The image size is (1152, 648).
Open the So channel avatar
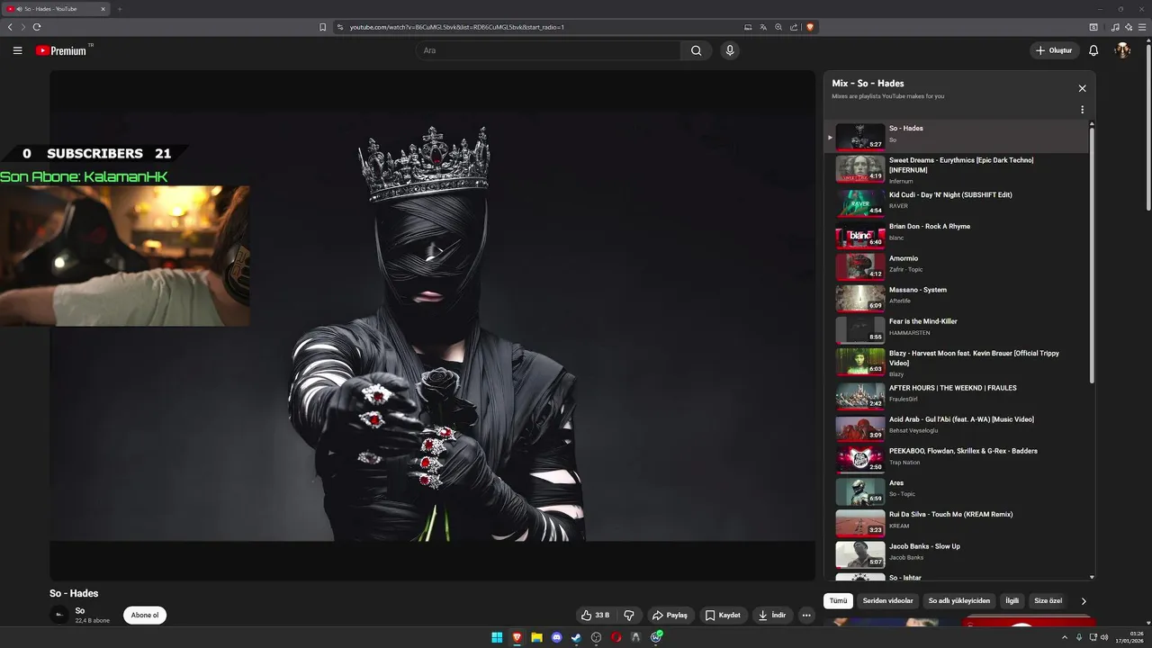[59, 616]
